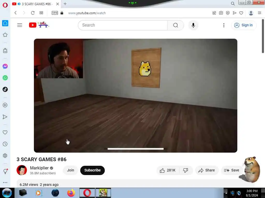Like the video with 281K thumbs up
Viewport: 265px width, 198px height.
tap(168, 170)
